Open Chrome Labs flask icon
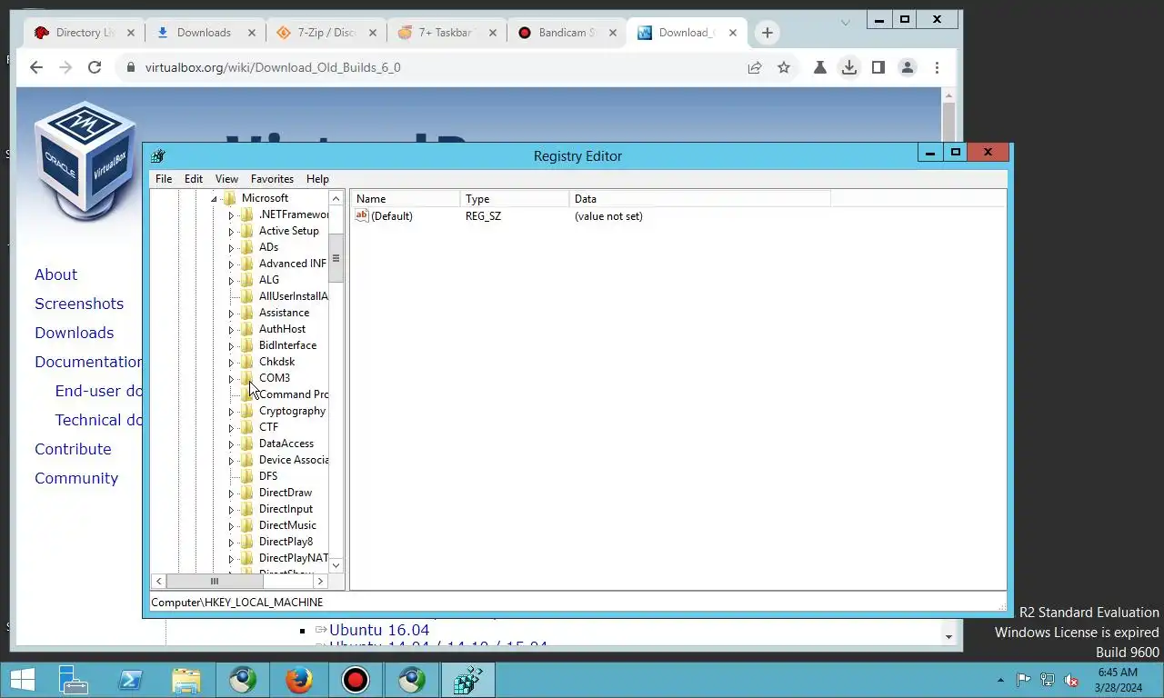The image size is (1164, 698). (x=819, y=67)
